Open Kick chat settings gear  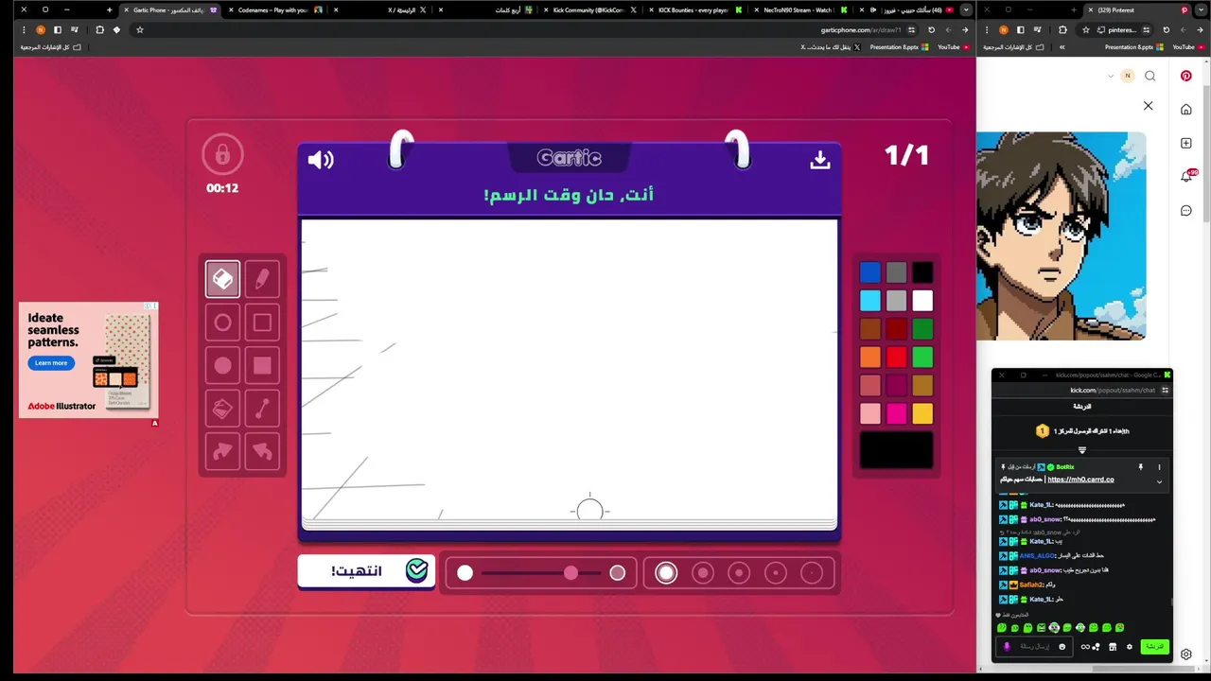tap(1129, 647)
